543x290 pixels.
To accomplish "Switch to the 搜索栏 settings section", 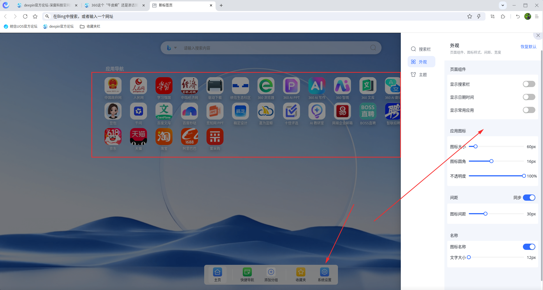I will pyautogui.click(x=421, y=49).
